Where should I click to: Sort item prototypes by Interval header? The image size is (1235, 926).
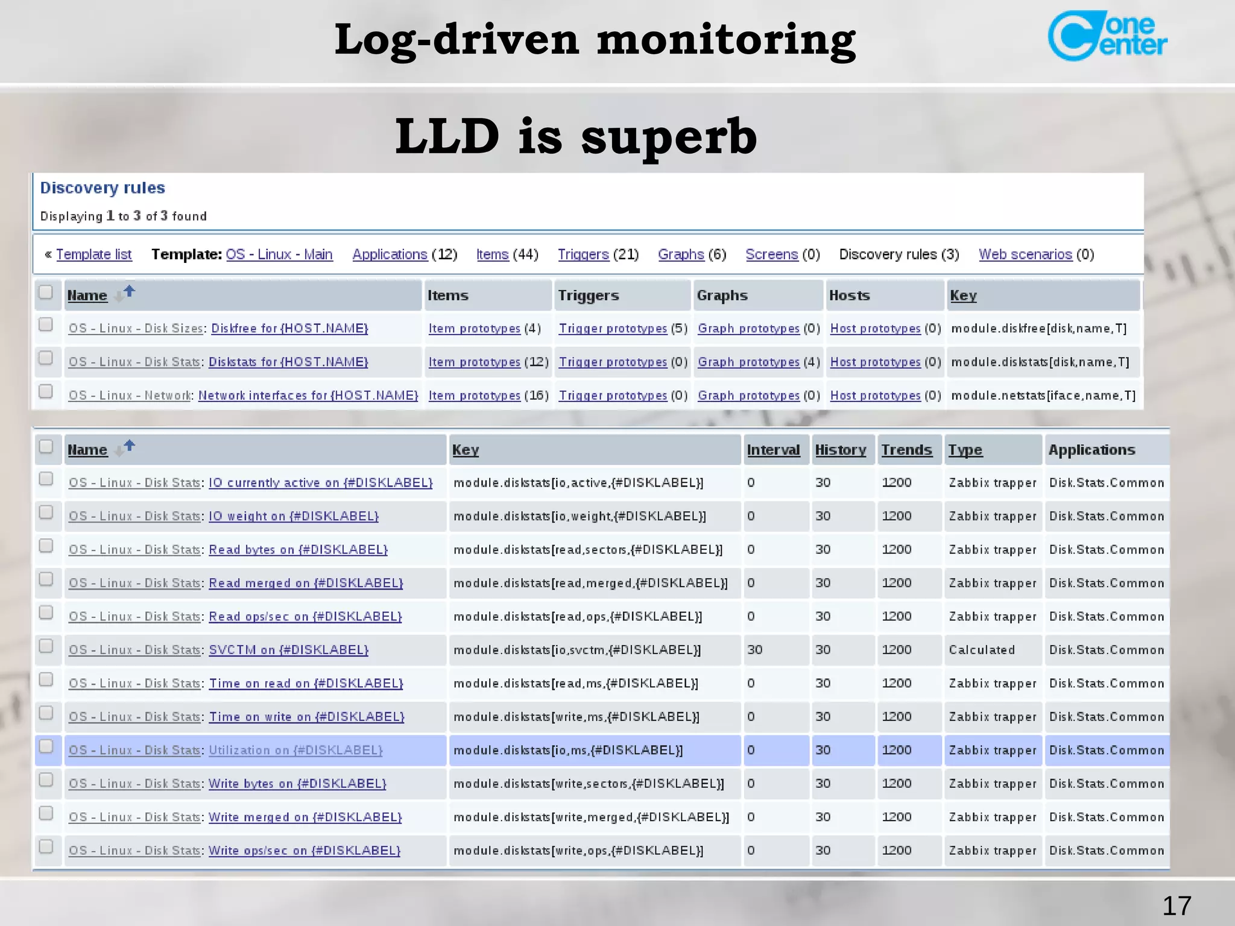773,450
